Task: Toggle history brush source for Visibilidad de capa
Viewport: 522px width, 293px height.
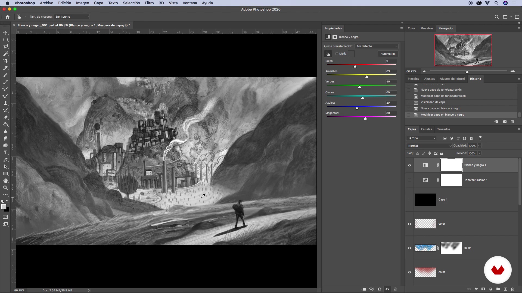Action: click(409, 102)
